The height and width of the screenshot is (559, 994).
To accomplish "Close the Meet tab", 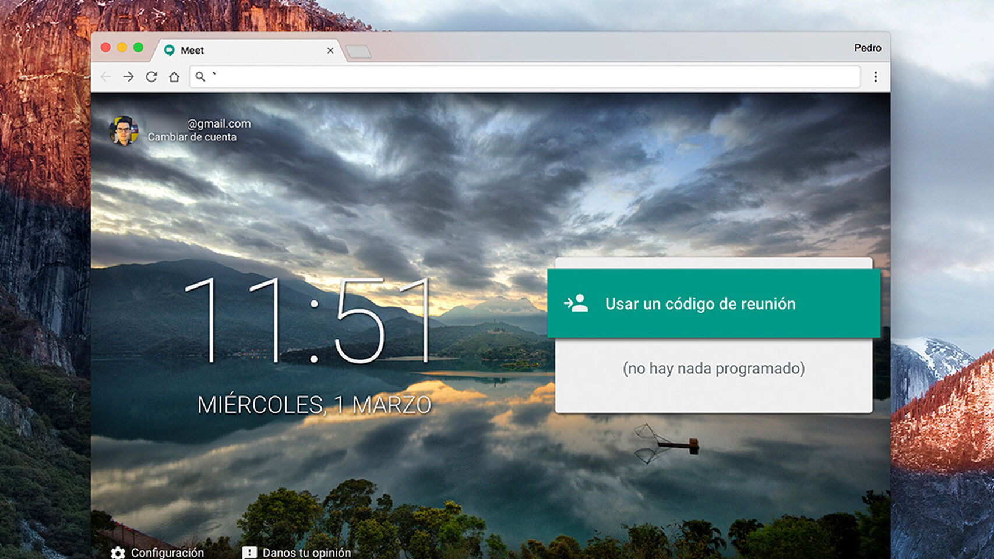I will pyautogui.click(x=330, y=51).
